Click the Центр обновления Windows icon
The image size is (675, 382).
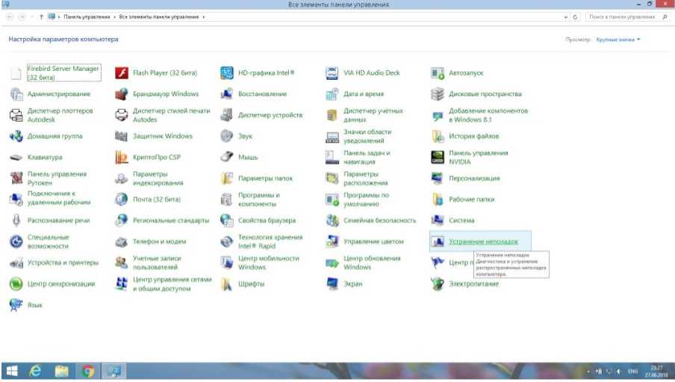(333, 263)
